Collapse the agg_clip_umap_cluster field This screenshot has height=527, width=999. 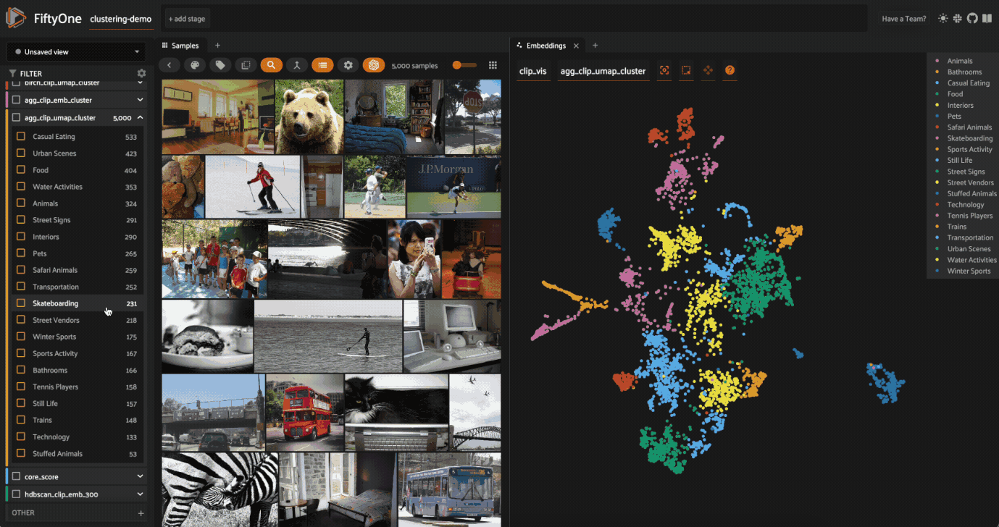140,118
